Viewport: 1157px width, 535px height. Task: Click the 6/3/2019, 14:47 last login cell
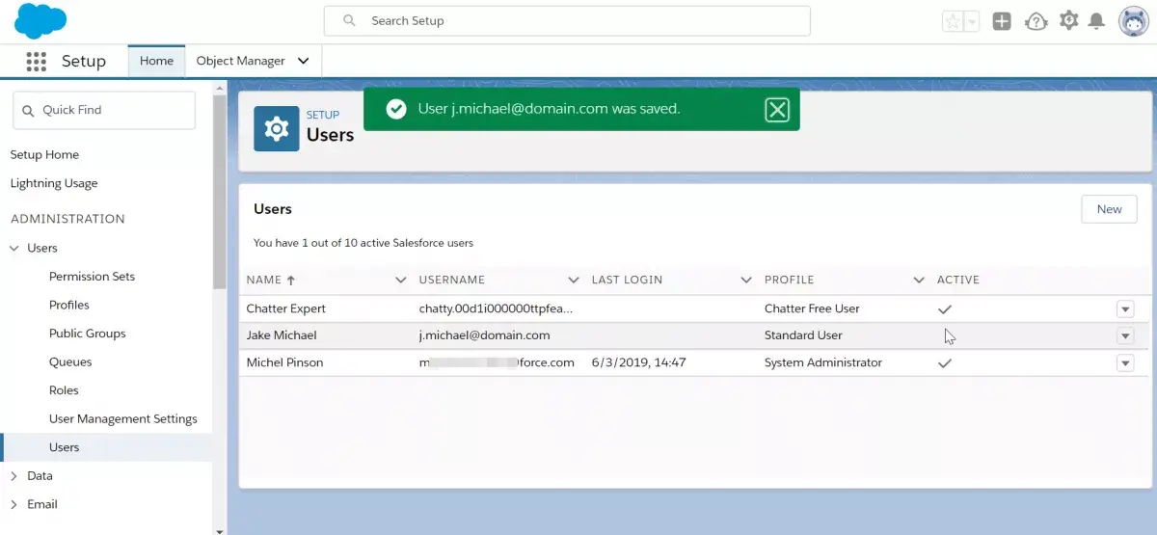638,362
